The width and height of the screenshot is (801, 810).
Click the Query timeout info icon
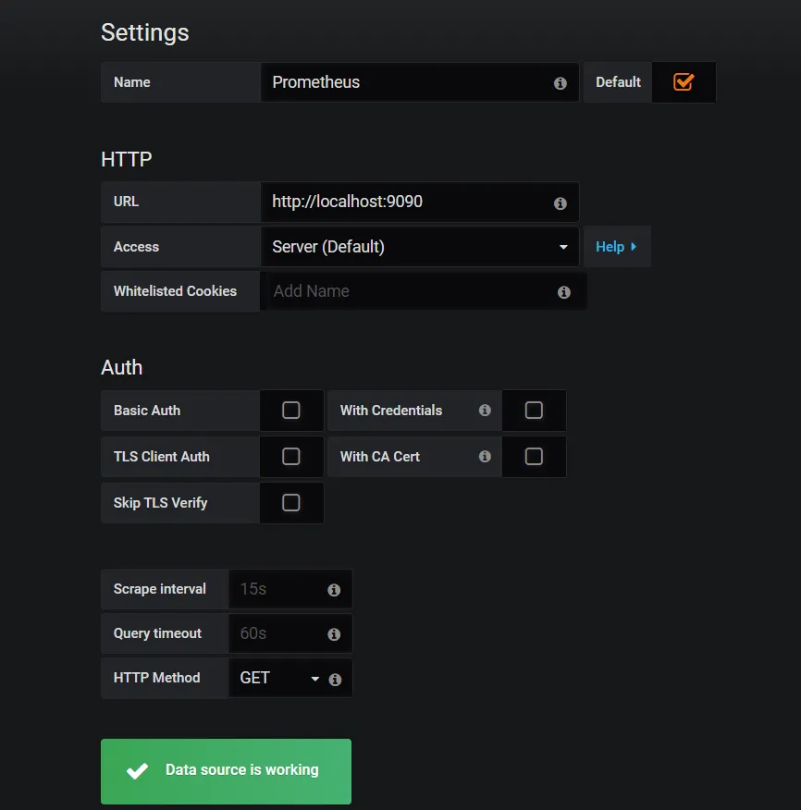tap(334, 634)
